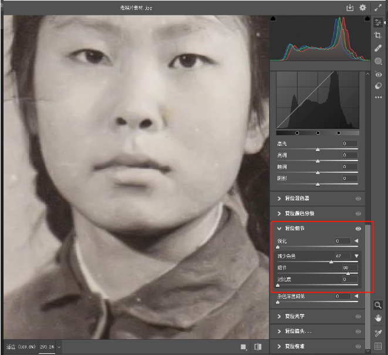Toggle visibility eye for 复位细节 panel

pos(358,228)
